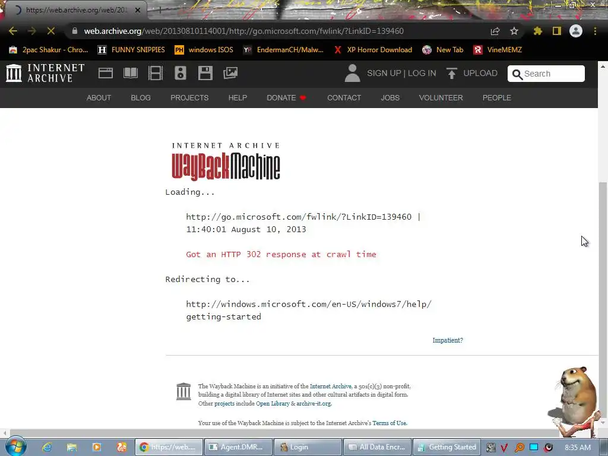Click the user silhouette icon
Image resolution: width=608 pixels, height=456 pixels.
coord(352,73)
